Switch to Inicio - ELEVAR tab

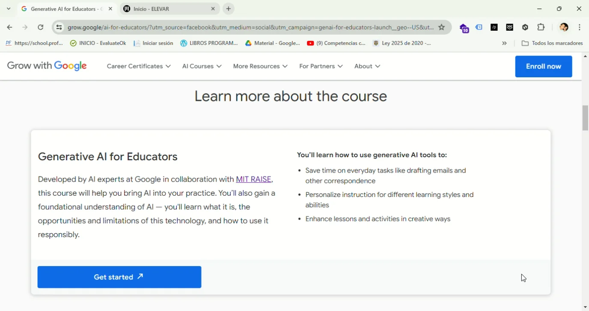point(170,9)
